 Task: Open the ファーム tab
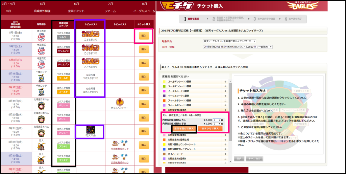click(110, 11)
